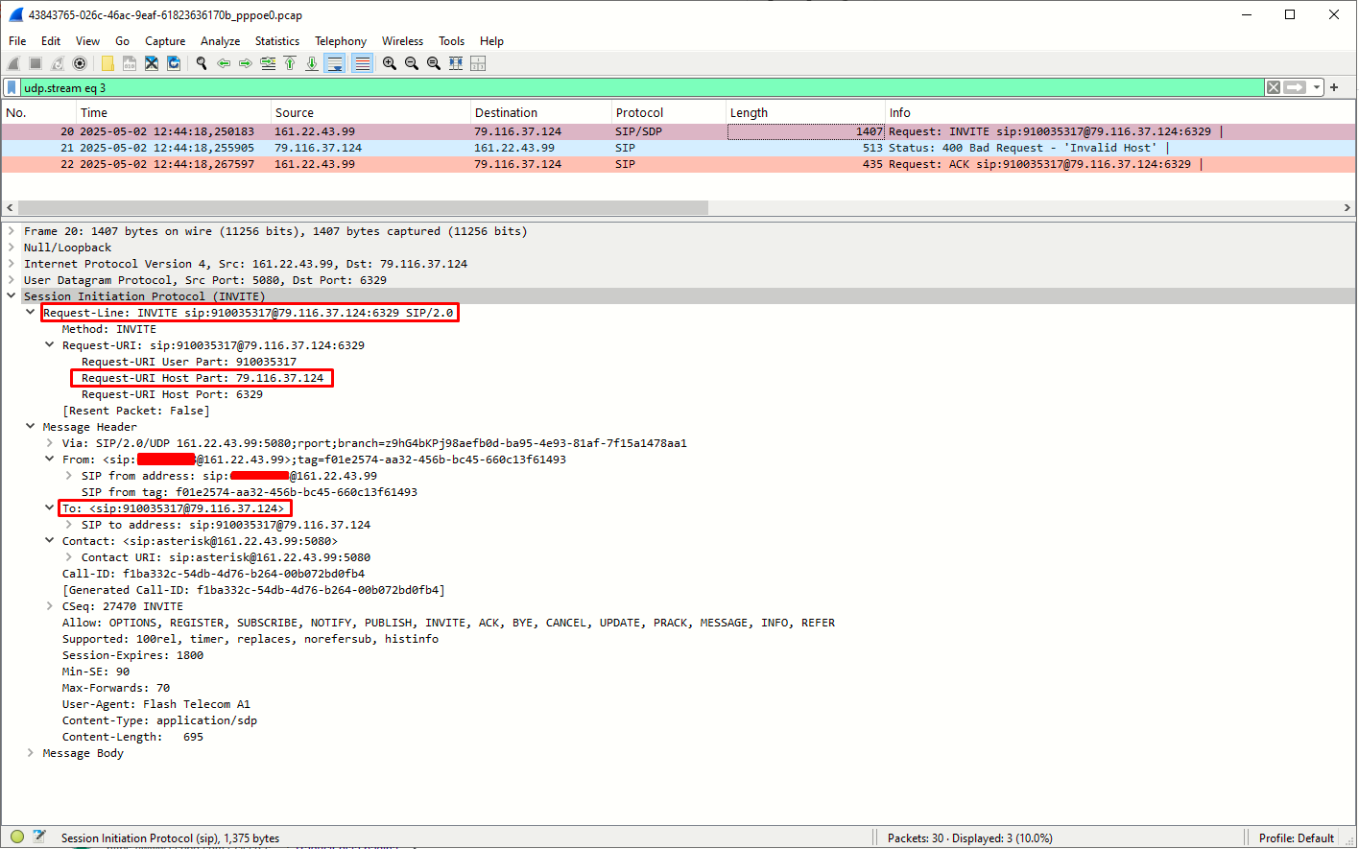The width and height of the screenshot is (1359, 849).
Task: Reload this capture file
Action: point(174,63)
